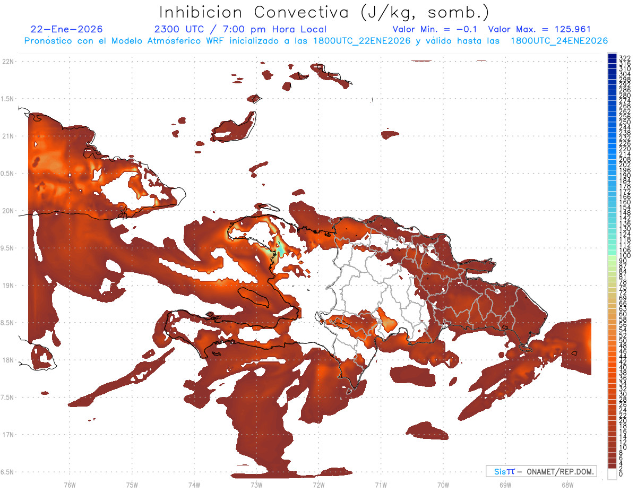Click the "9.5N" latitude label
The height and width of the screenshot is (492, 637).
click(8, 248)
